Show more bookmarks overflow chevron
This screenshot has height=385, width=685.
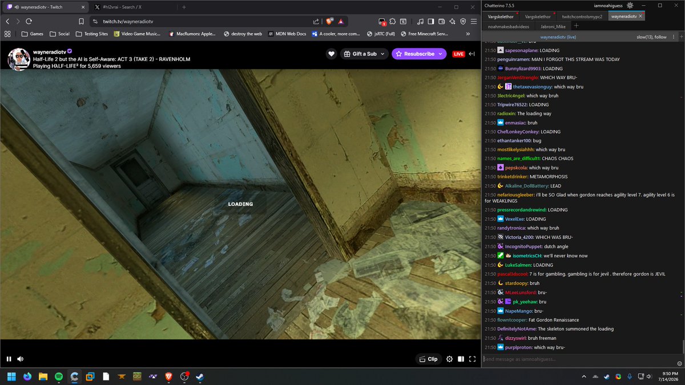(469, 34)
